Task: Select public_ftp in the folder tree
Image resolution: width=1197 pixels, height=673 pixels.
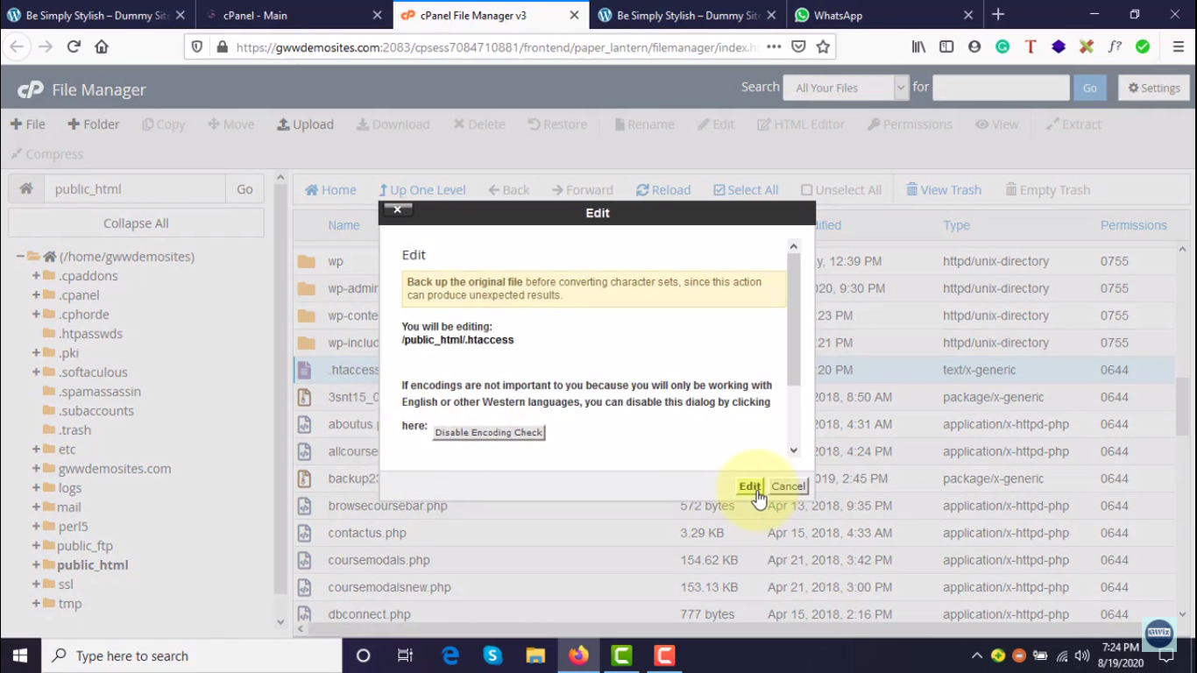Action: [x=84, y=546]
